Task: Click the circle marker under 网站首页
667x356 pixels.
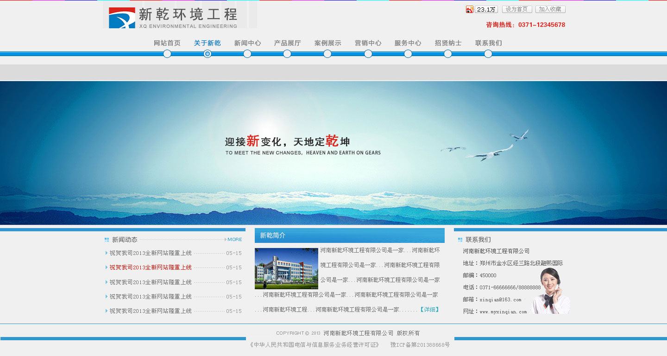Action: [x=167, y=54]
